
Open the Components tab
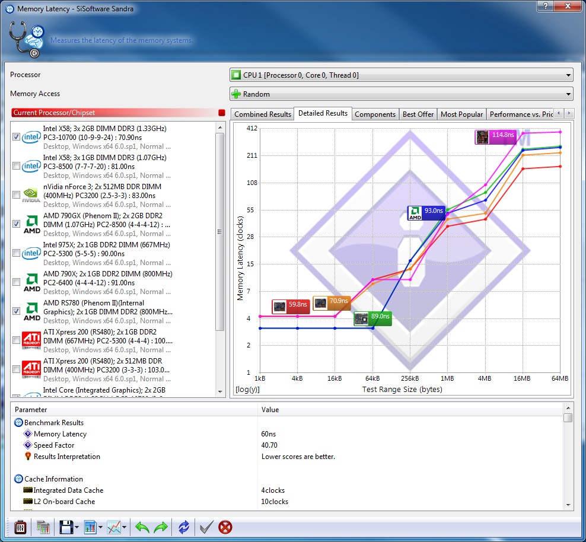point(375,114)
